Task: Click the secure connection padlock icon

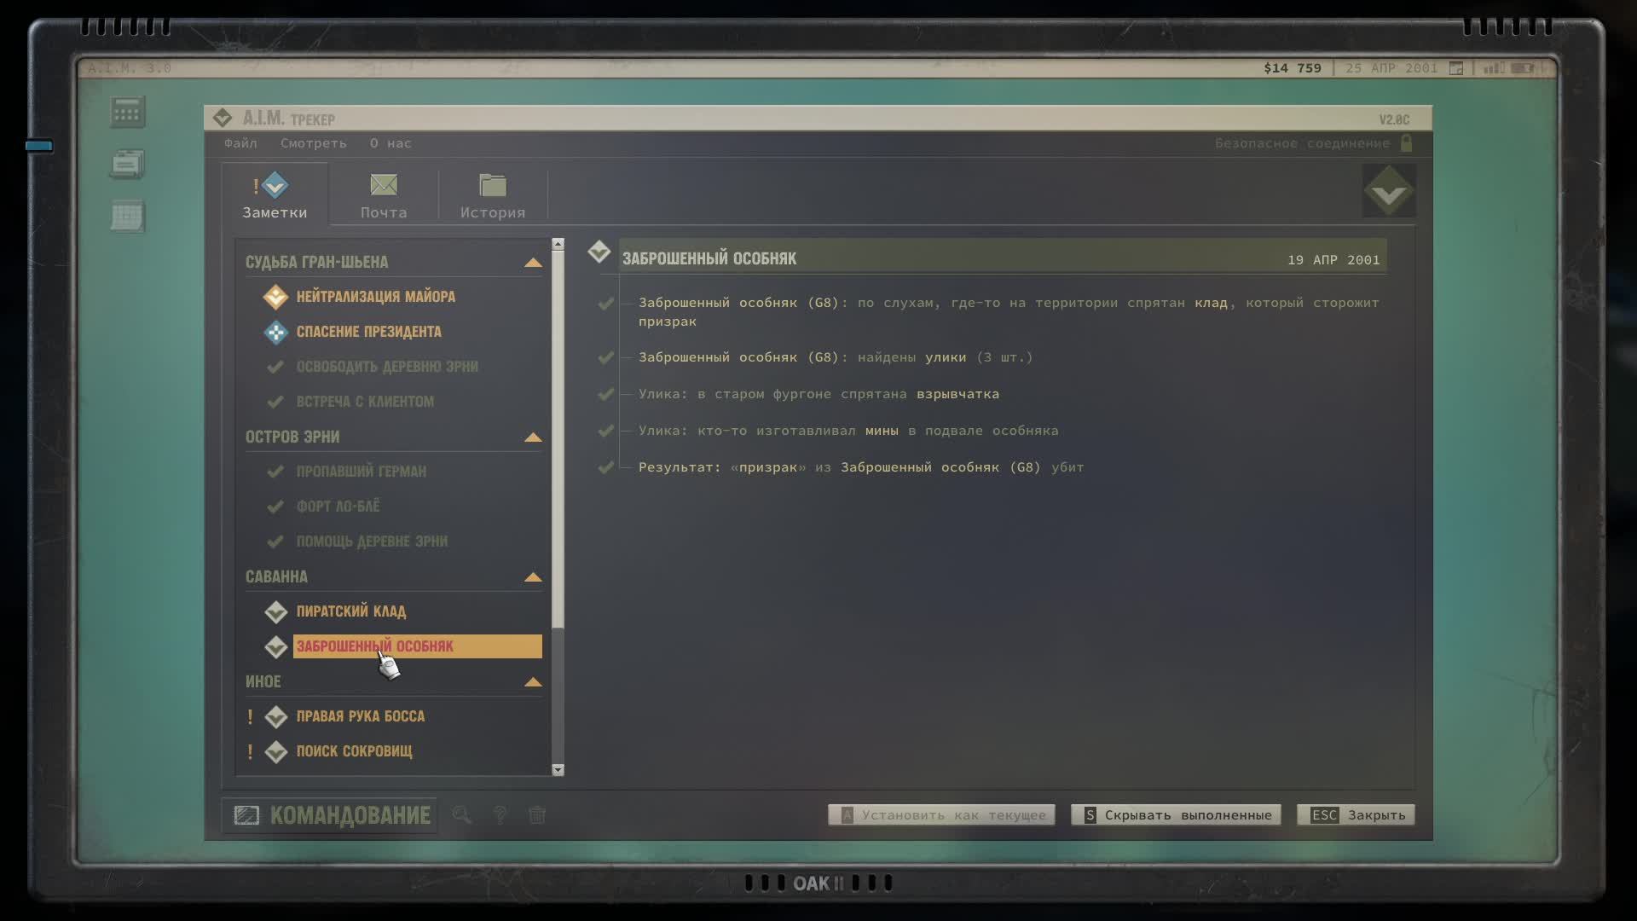Action: pos(1407,143)
